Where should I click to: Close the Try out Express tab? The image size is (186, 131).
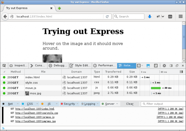click(x=51, y=8)
